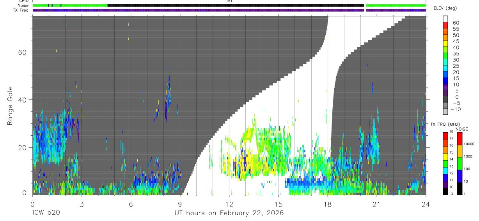The height and width of the screenshot is (221, 479).
Task: Select the light gray bottom ELEV segment
Action: [x=445, y=112]
